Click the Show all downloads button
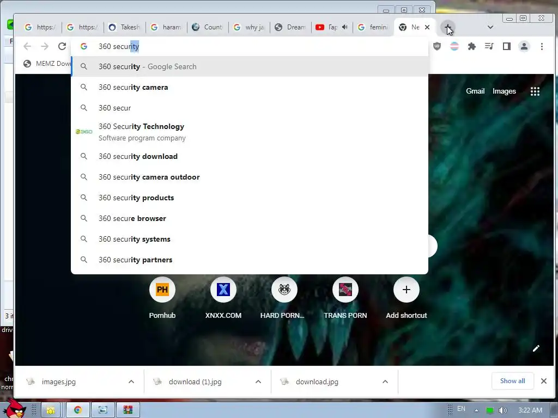This screenshot has width=558, height=418. pyautogui.click(x=512, y=381)
